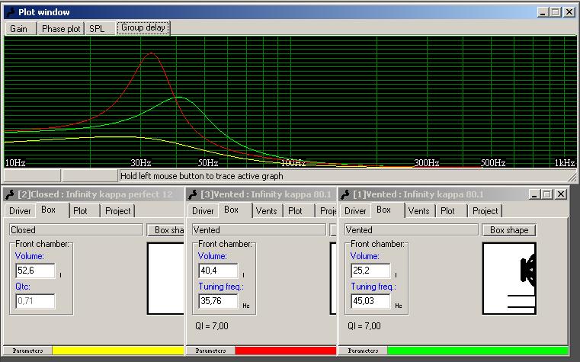The height and width of the screenshot is (362, 580).
Task: Switch to the Gain tab
Action: [19, 28]
